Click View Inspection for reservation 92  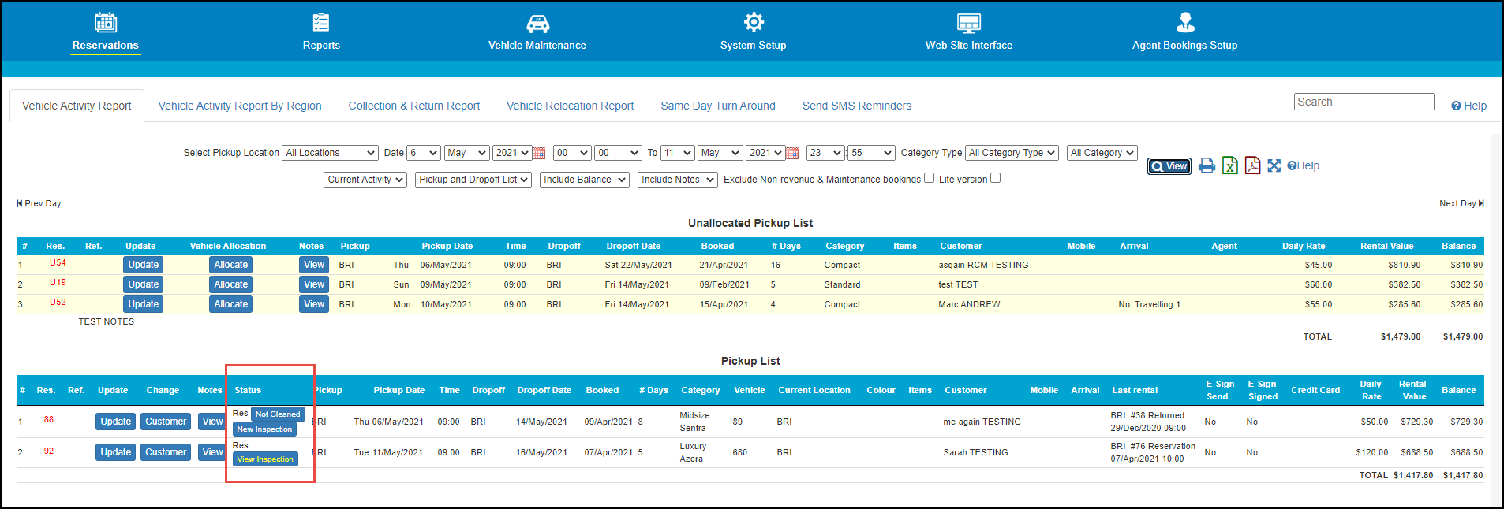[x=265, y=459]
